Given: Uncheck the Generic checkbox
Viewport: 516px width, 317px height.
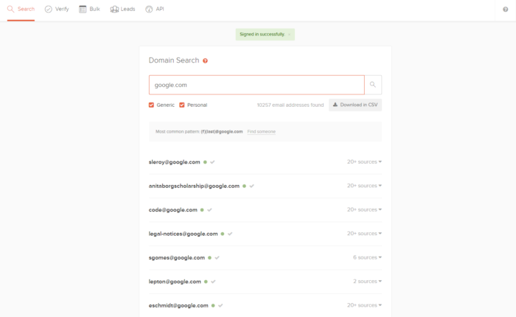Looking at the screenshot, I should click(151, 105).
